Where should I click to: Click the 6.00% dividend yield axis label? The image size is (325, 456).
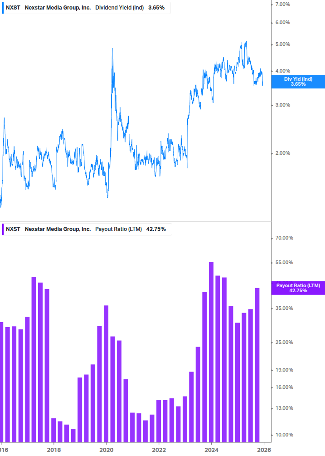[x=282, y=22]
